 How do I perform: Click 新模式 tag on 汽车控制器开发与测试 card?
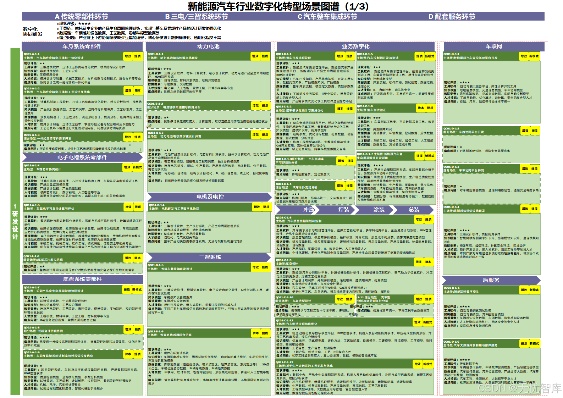tap(429, 56)
